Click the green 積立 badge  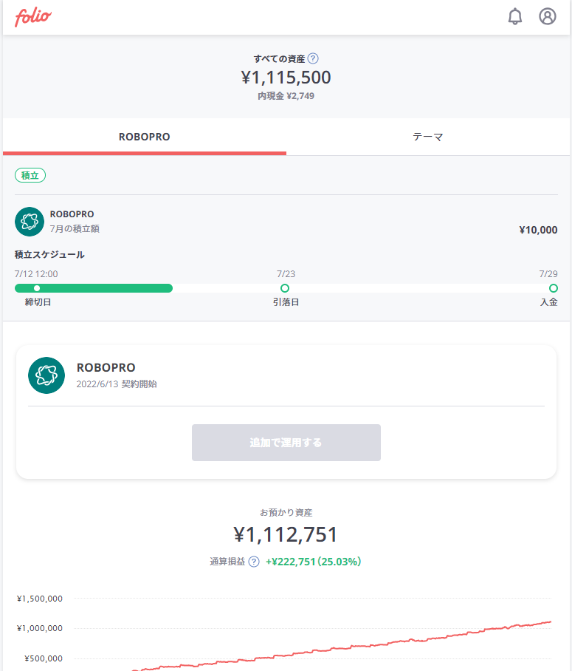[30, 175]
